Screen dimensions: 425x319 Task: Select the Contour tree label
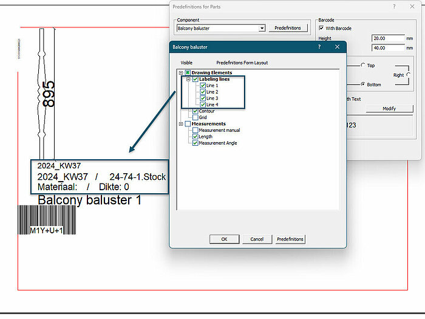(x=206, y=111)
